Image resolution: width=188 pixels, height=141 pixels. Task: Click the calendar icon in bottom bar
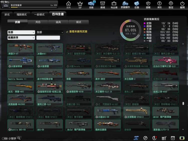click(173, 138)
